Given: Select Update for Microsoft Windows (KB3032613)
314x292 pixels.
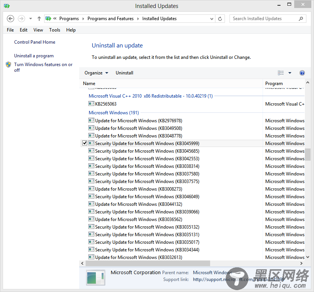Looking at the screenshot, I should (x=139, y=257).
